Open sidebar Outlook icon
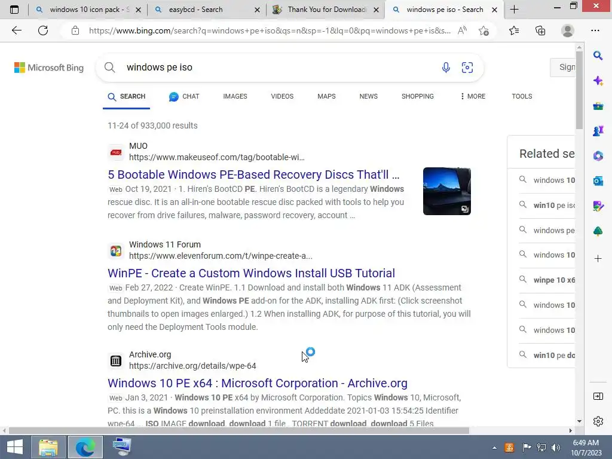Viewport: 612px width, 459px height. pos(598,181)
